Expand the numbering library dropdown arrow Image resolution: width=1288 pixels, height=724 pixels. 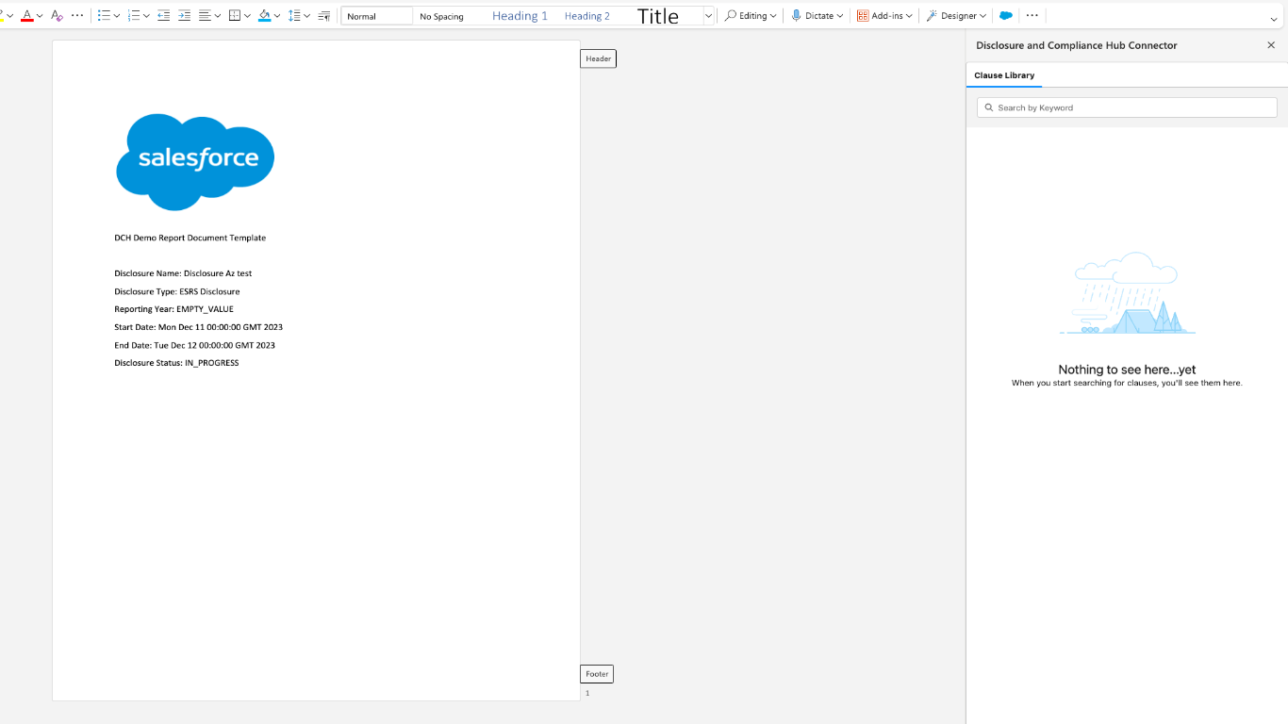tap(146, 16)
